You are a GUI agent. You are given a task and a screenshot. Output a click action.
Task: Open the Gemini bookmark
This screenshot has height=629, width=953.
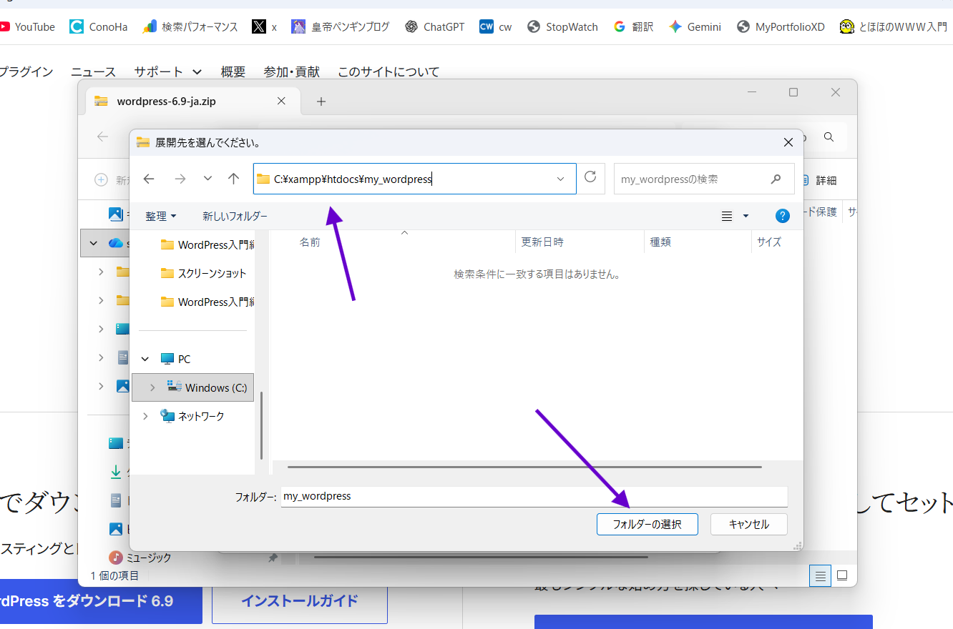(x=695, y=27)
